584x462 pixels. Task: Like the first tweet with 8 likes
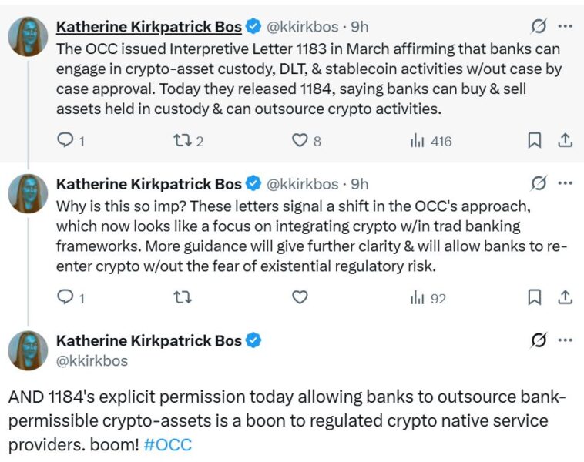pyautogui.click(x=300, y=141)
